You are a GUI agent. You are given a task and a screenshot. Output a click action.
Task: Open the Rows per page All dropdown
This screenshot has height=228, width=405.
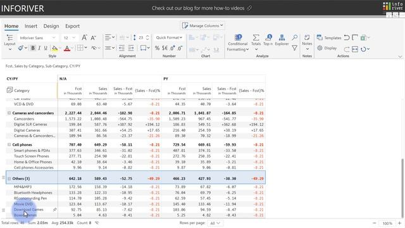pyautogui.click(x=215, y=223)
